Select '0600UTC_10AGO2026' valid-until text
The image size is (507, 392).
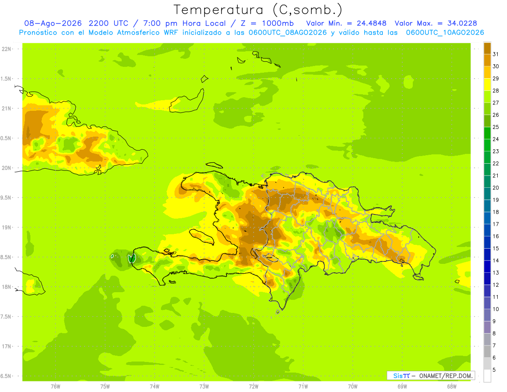(x=445, y=33)
